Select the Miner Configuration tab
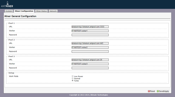 [24, 11]
